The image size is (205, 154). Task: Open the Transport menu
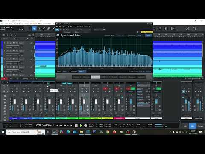pyautogui.click(x=34, y=24)
